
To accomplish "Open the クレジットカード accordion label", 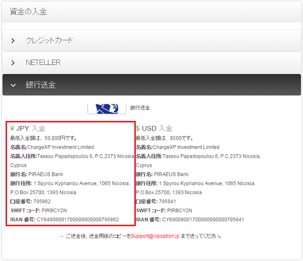I will click(49, 40).
